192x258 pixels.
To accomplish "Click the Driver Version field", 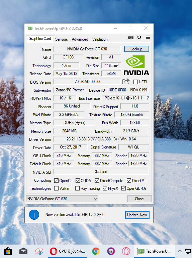I will [x=101, y=139].
